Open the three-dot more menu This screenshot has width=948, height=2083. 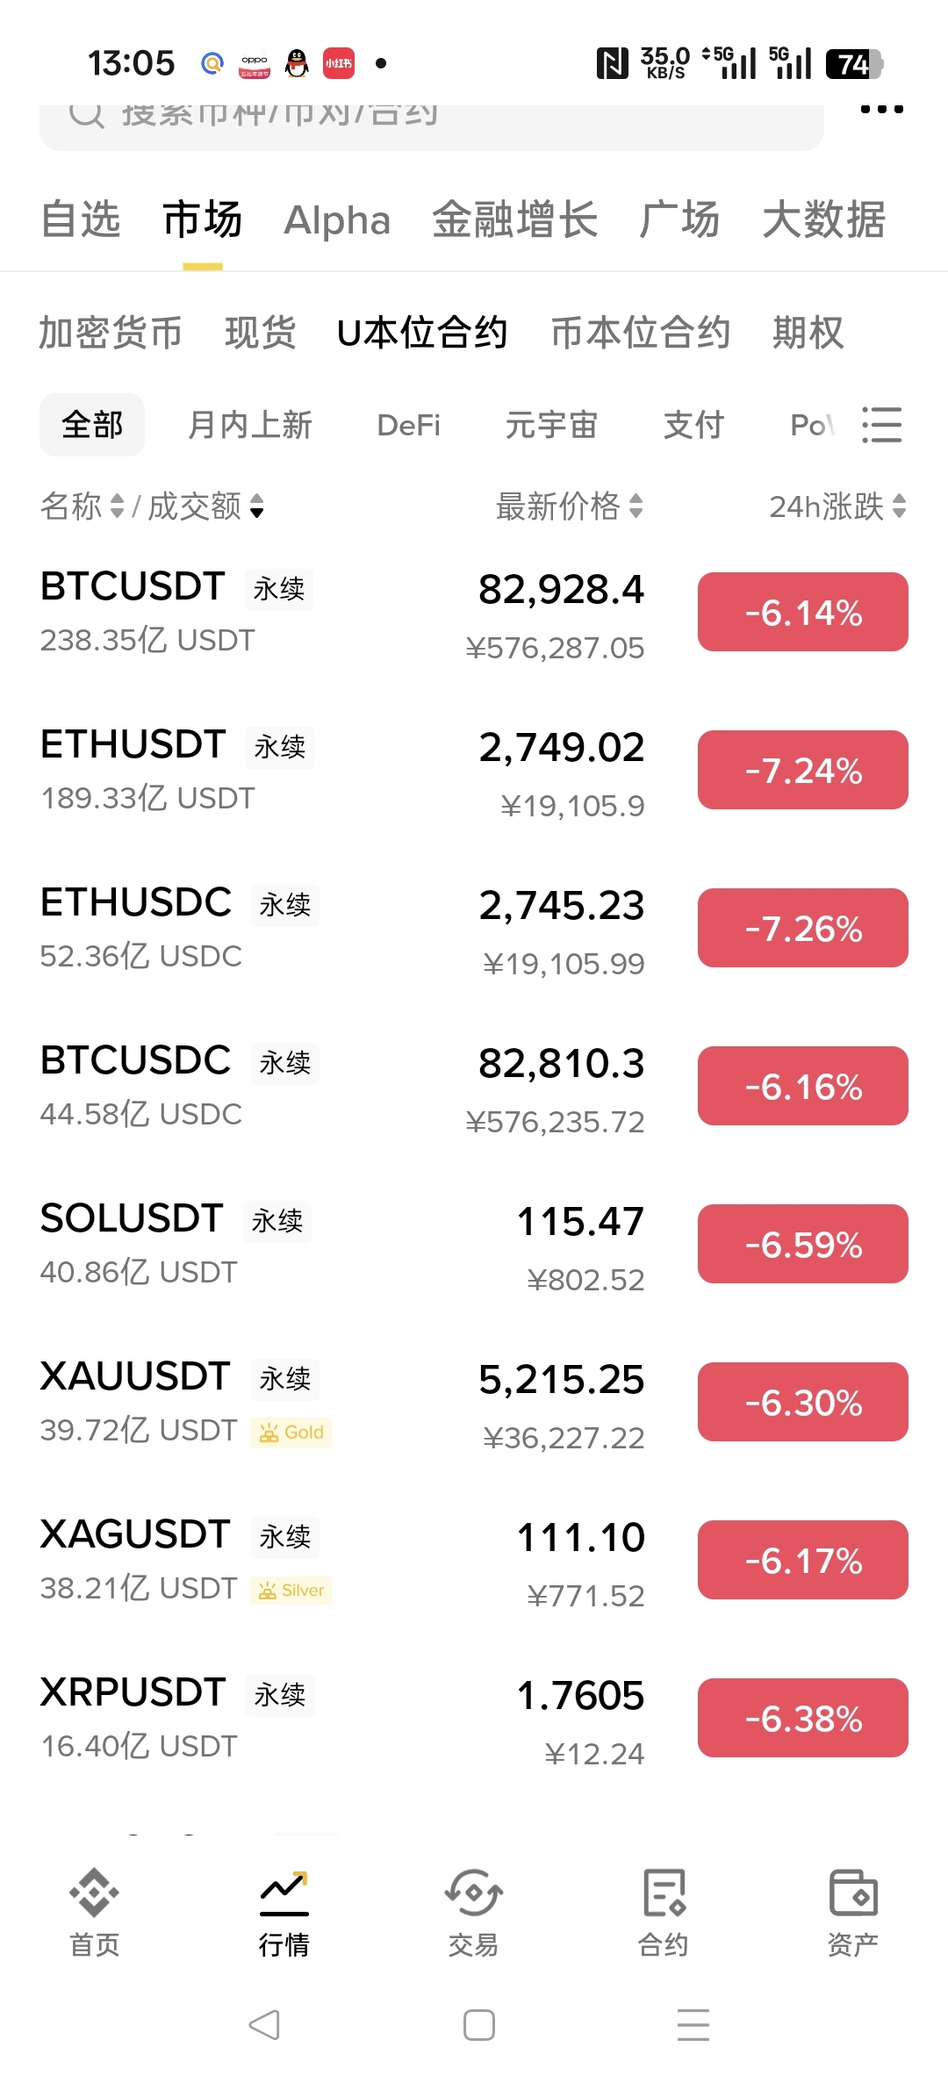(x=881, y=110)
